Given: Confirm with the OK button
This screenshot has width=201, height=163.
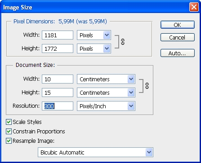Looking at the screenshot, I should coord(178,25).
